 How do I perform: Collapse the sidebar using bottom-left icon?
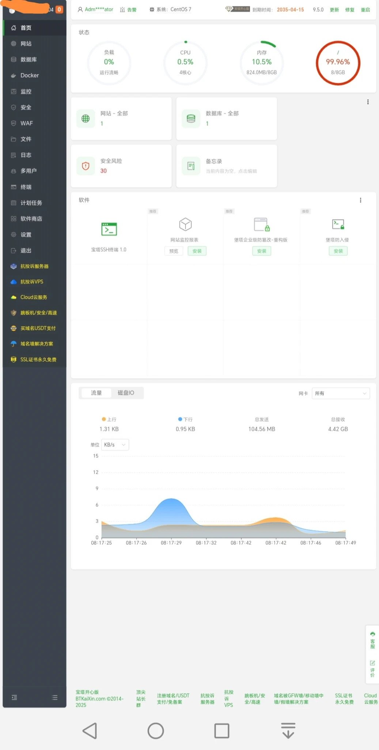pyautogui.click(x=14, y=697)
